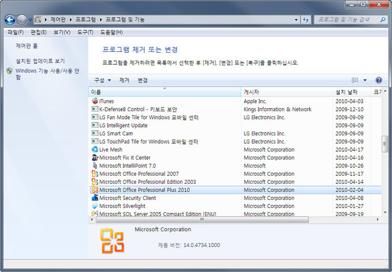Select LG Smart Cam icon

(95, 133)
